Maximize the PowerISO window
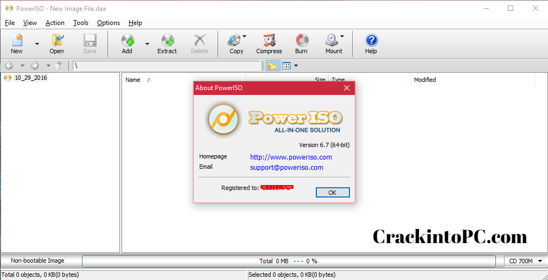 (x=511, y=8)
